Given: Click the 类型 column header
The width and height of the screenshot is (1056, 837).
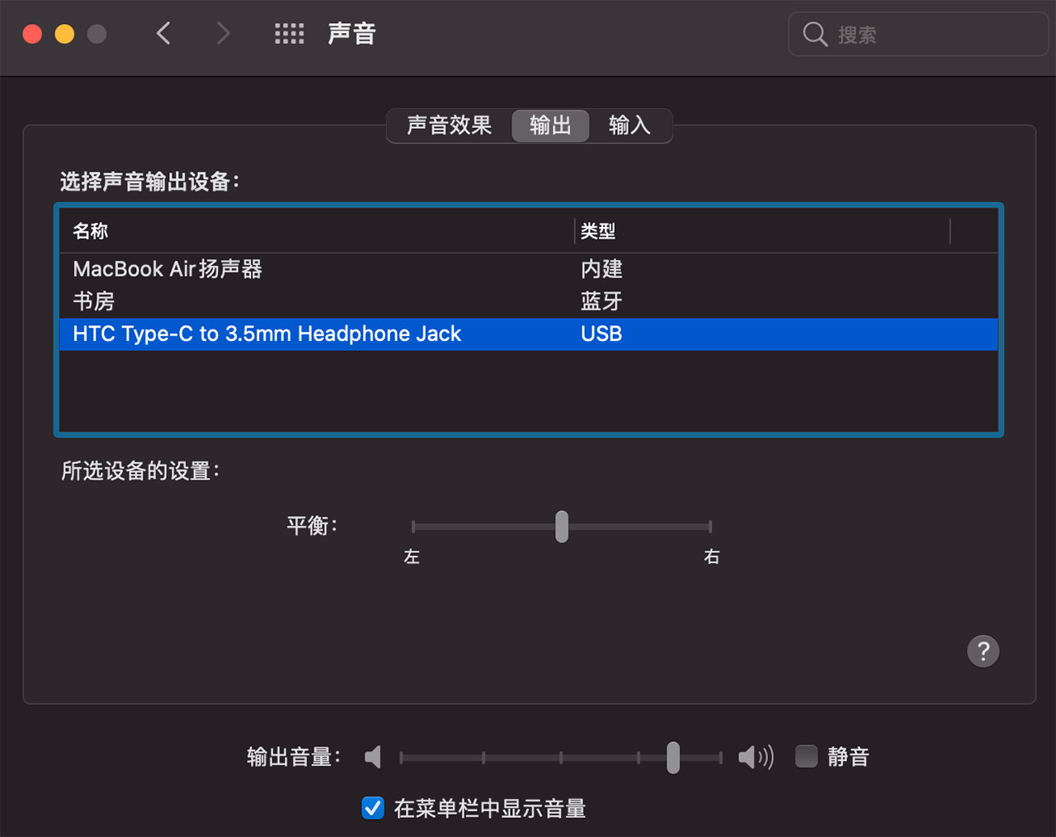Looking at the screenshot, I should pyautogui.click(x=598, y=231).
